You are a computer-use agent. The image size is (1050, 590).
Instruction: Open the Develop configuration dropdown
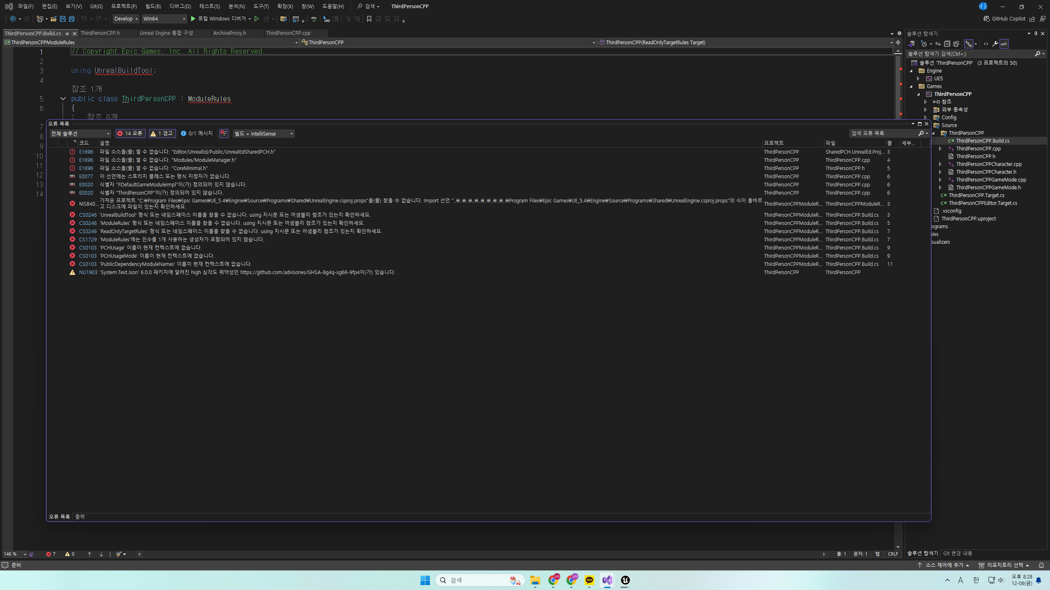tap(126, 19)
